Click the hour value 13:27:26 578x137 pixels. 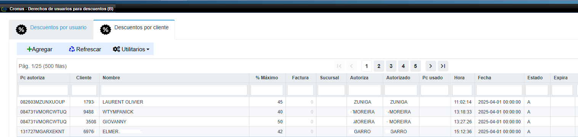click(462, 122)
